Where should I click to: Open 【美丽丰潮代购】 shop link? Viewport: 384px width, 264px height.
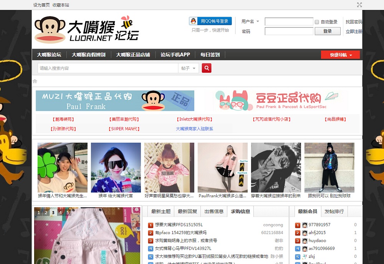pyautogui.click(x=124, y=119)
